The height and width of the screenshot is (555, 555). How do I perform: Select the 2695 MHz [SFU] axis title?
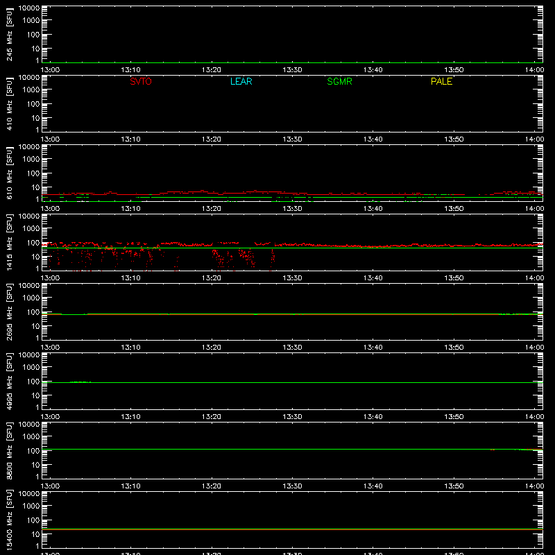(9, 311)
